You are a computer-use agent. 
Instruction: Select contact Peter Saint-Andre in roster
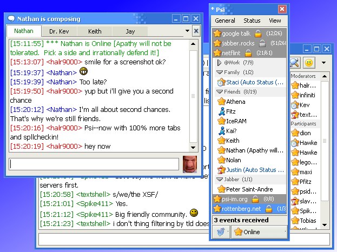(250, 189)
